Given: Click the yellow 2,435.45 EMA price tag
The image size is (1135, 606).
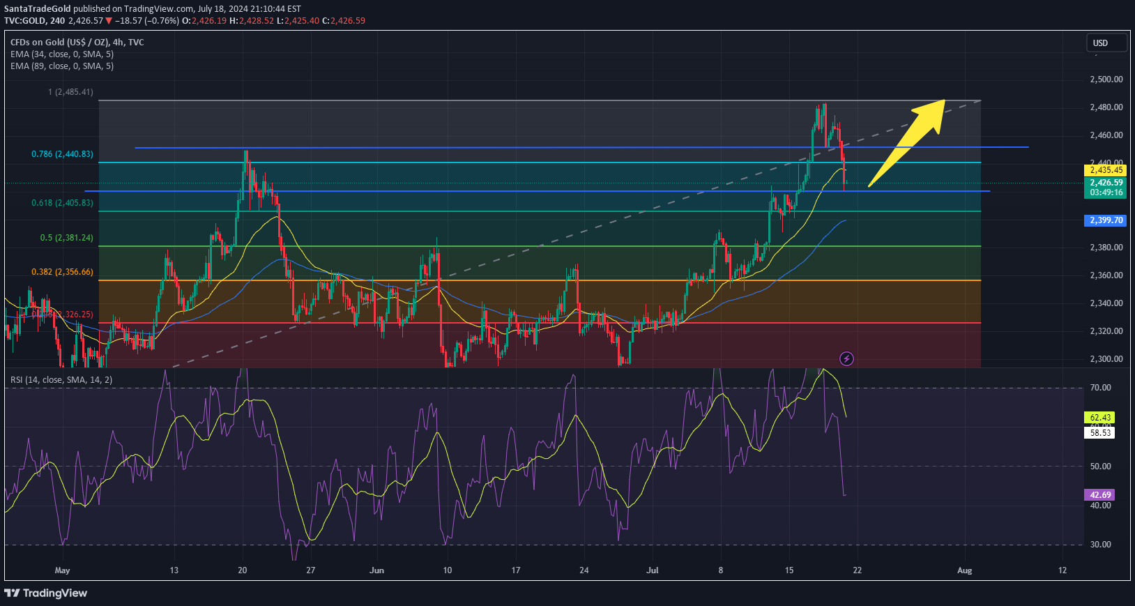Looking at the screenshot, I should [1106, 169].
